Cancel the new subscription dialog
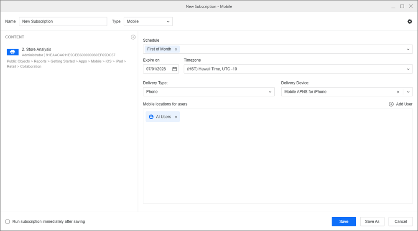Viewport: 418px width, 231px height. (400, 221)
